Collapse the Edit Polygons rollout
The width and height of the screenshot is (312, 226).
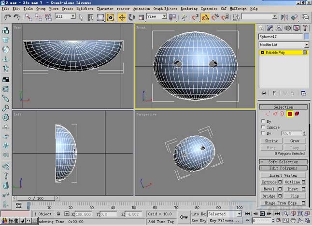tap(283, 168)
